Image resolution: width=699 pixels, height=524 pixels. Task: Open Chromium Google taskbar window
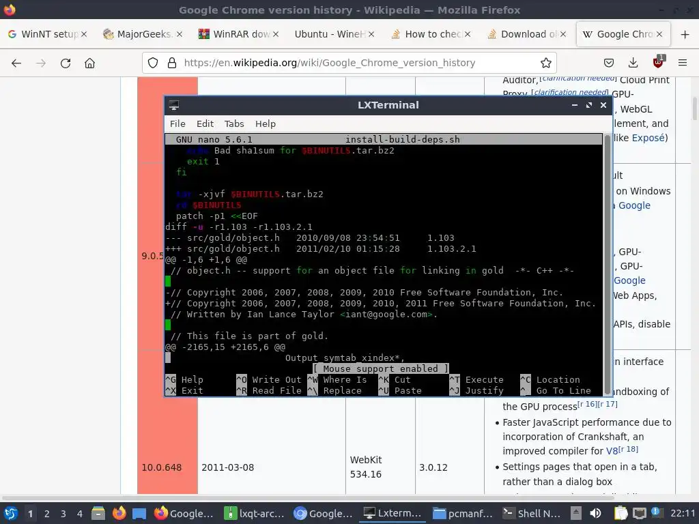pos(323,513)
